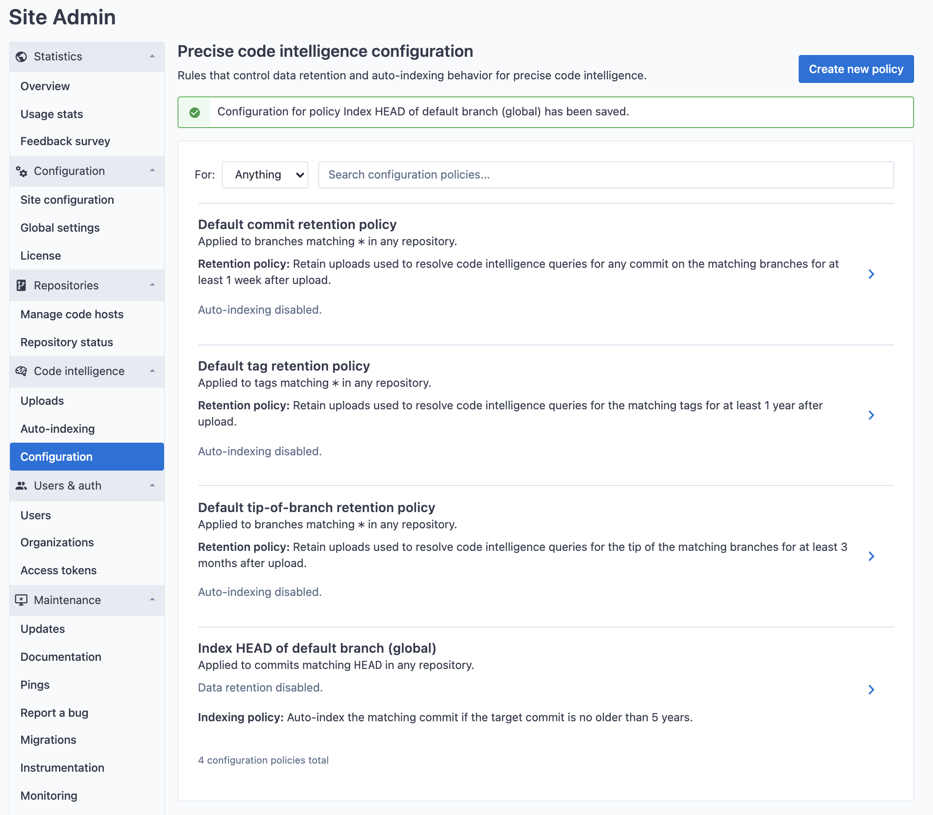
Task: Click the Precise code intelligence configuration heading
Action: (325, 51)
